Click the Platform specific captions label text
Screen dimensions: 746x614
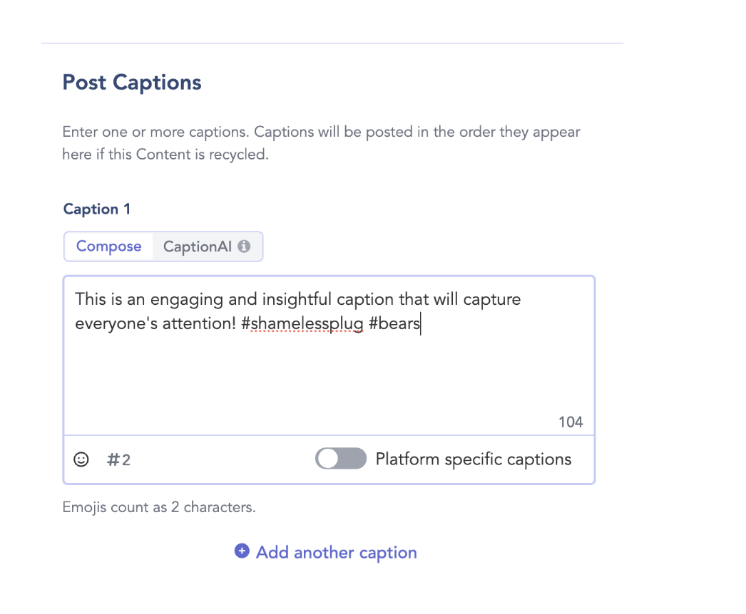(474, 459)
